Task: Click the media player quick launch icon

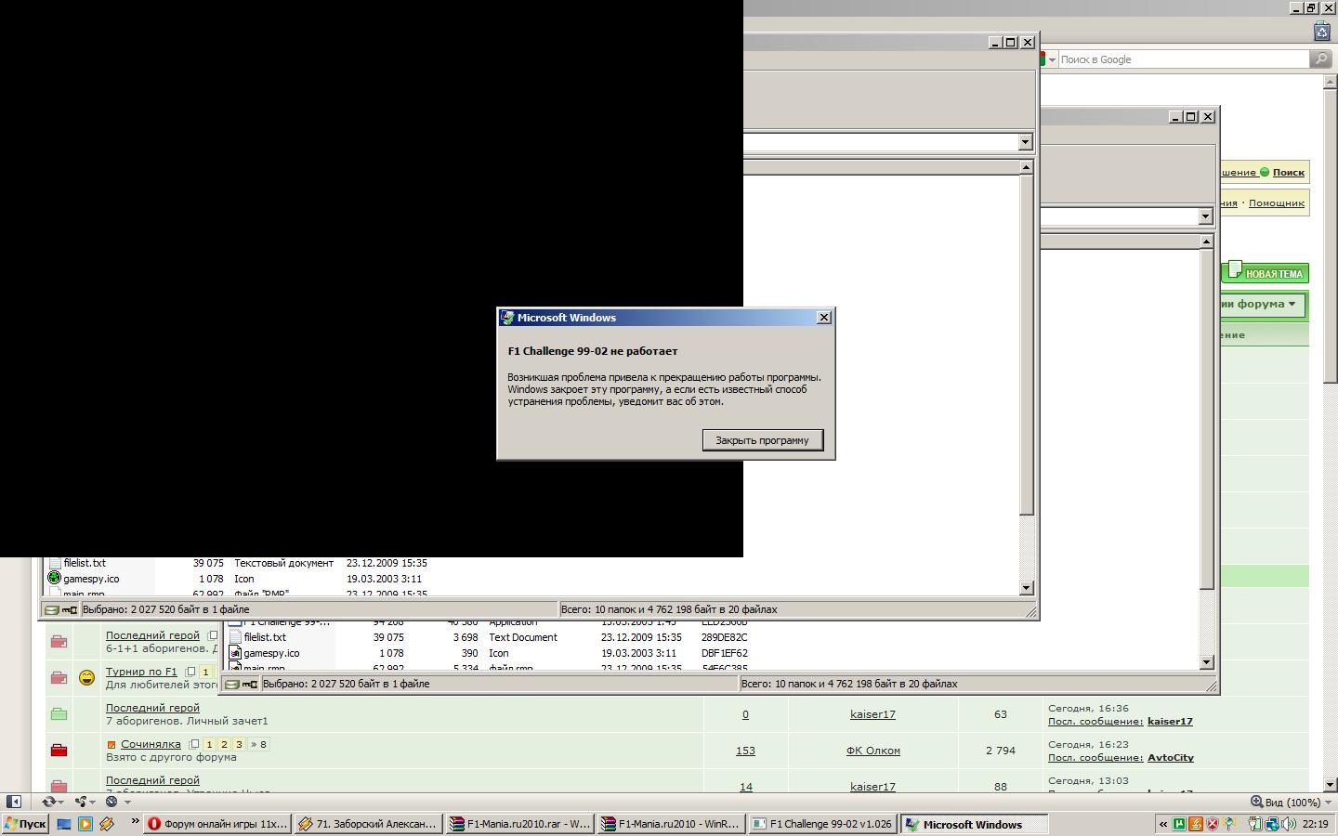Action: 85,824
